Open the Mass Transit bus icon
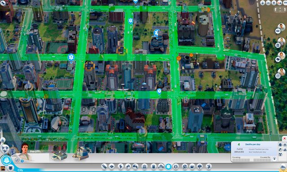The image size is (287, 172). pyautogui.click(x=192, y=166)
